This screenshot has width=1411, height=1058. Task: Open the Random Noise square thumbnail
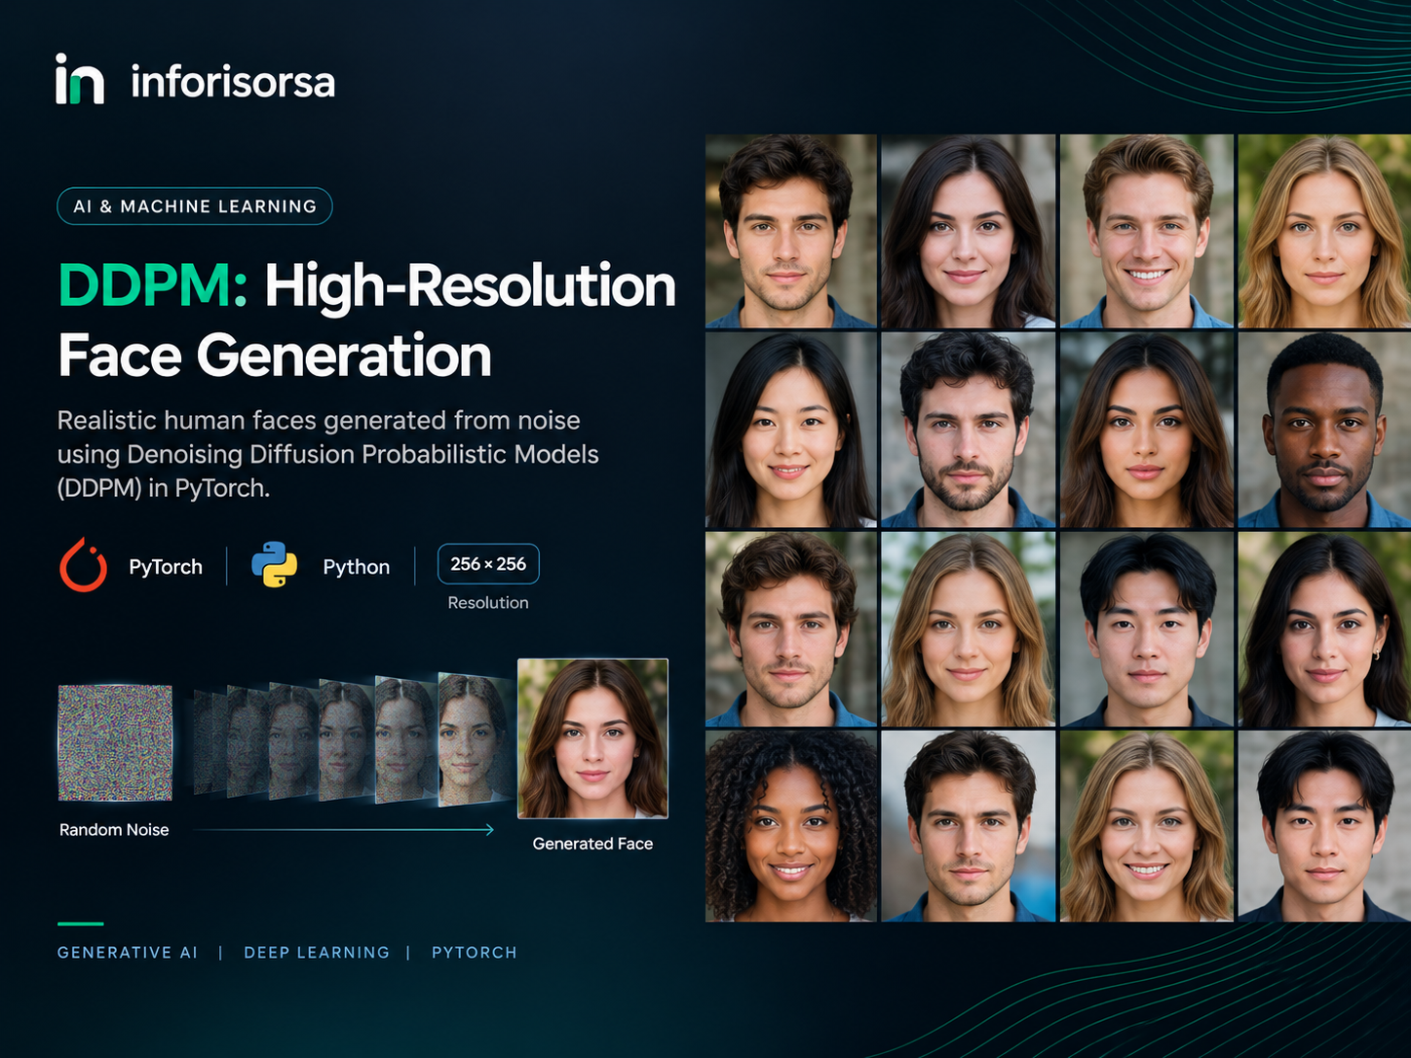pos(115,743)
